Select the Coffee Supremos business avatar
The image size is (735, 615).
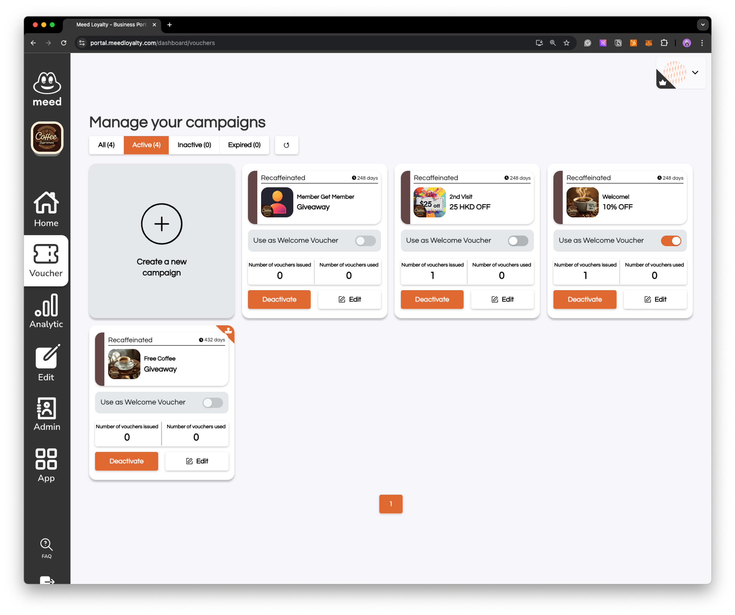46,138
